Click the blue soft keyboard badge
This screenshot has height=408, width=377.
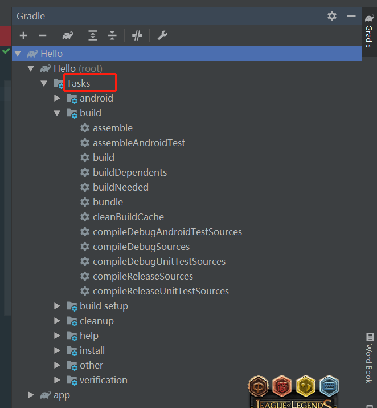(329, 386)
